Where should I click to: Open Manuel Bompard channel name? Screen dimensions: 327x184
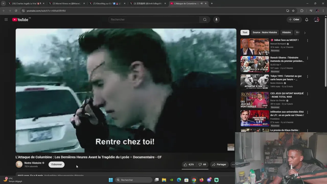(x=278, y=44)
